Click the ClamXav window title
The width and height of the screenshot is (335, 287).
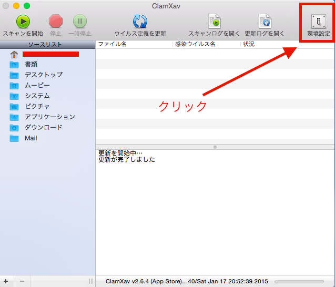[x=166, y=6]
